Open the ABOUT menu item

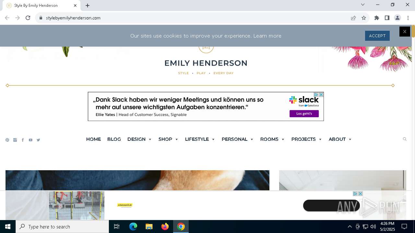click(337, 139)
